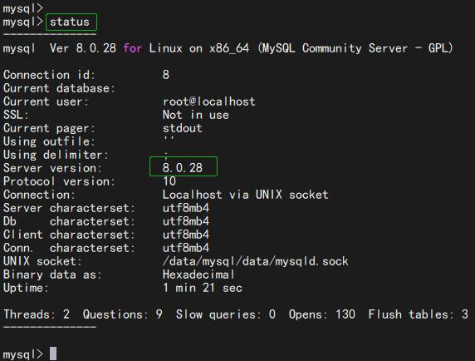Click the Threads: 2 statistic
The image size is (475, 361).
click(x=37, y=314)
